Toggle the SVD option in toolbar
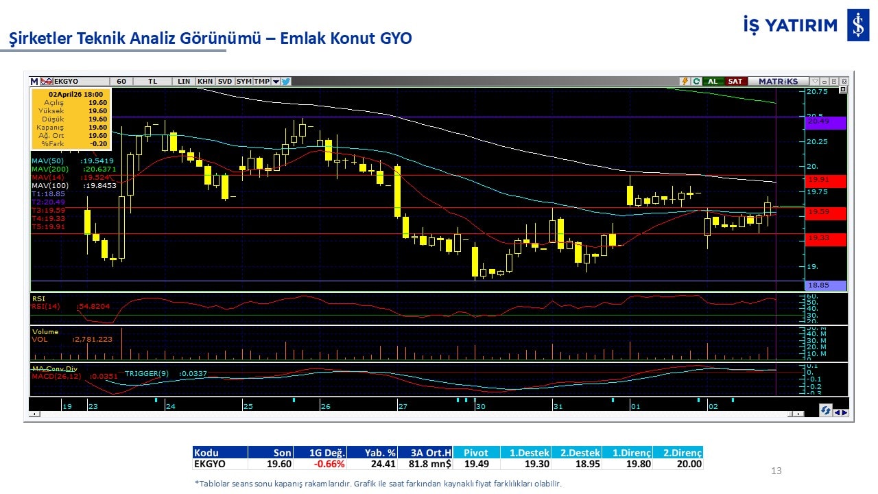The image size is (878, 494). point(224,81)
